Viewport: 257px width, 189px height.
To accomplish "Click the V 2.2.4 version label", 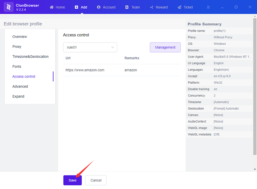I will click(21, 10).
